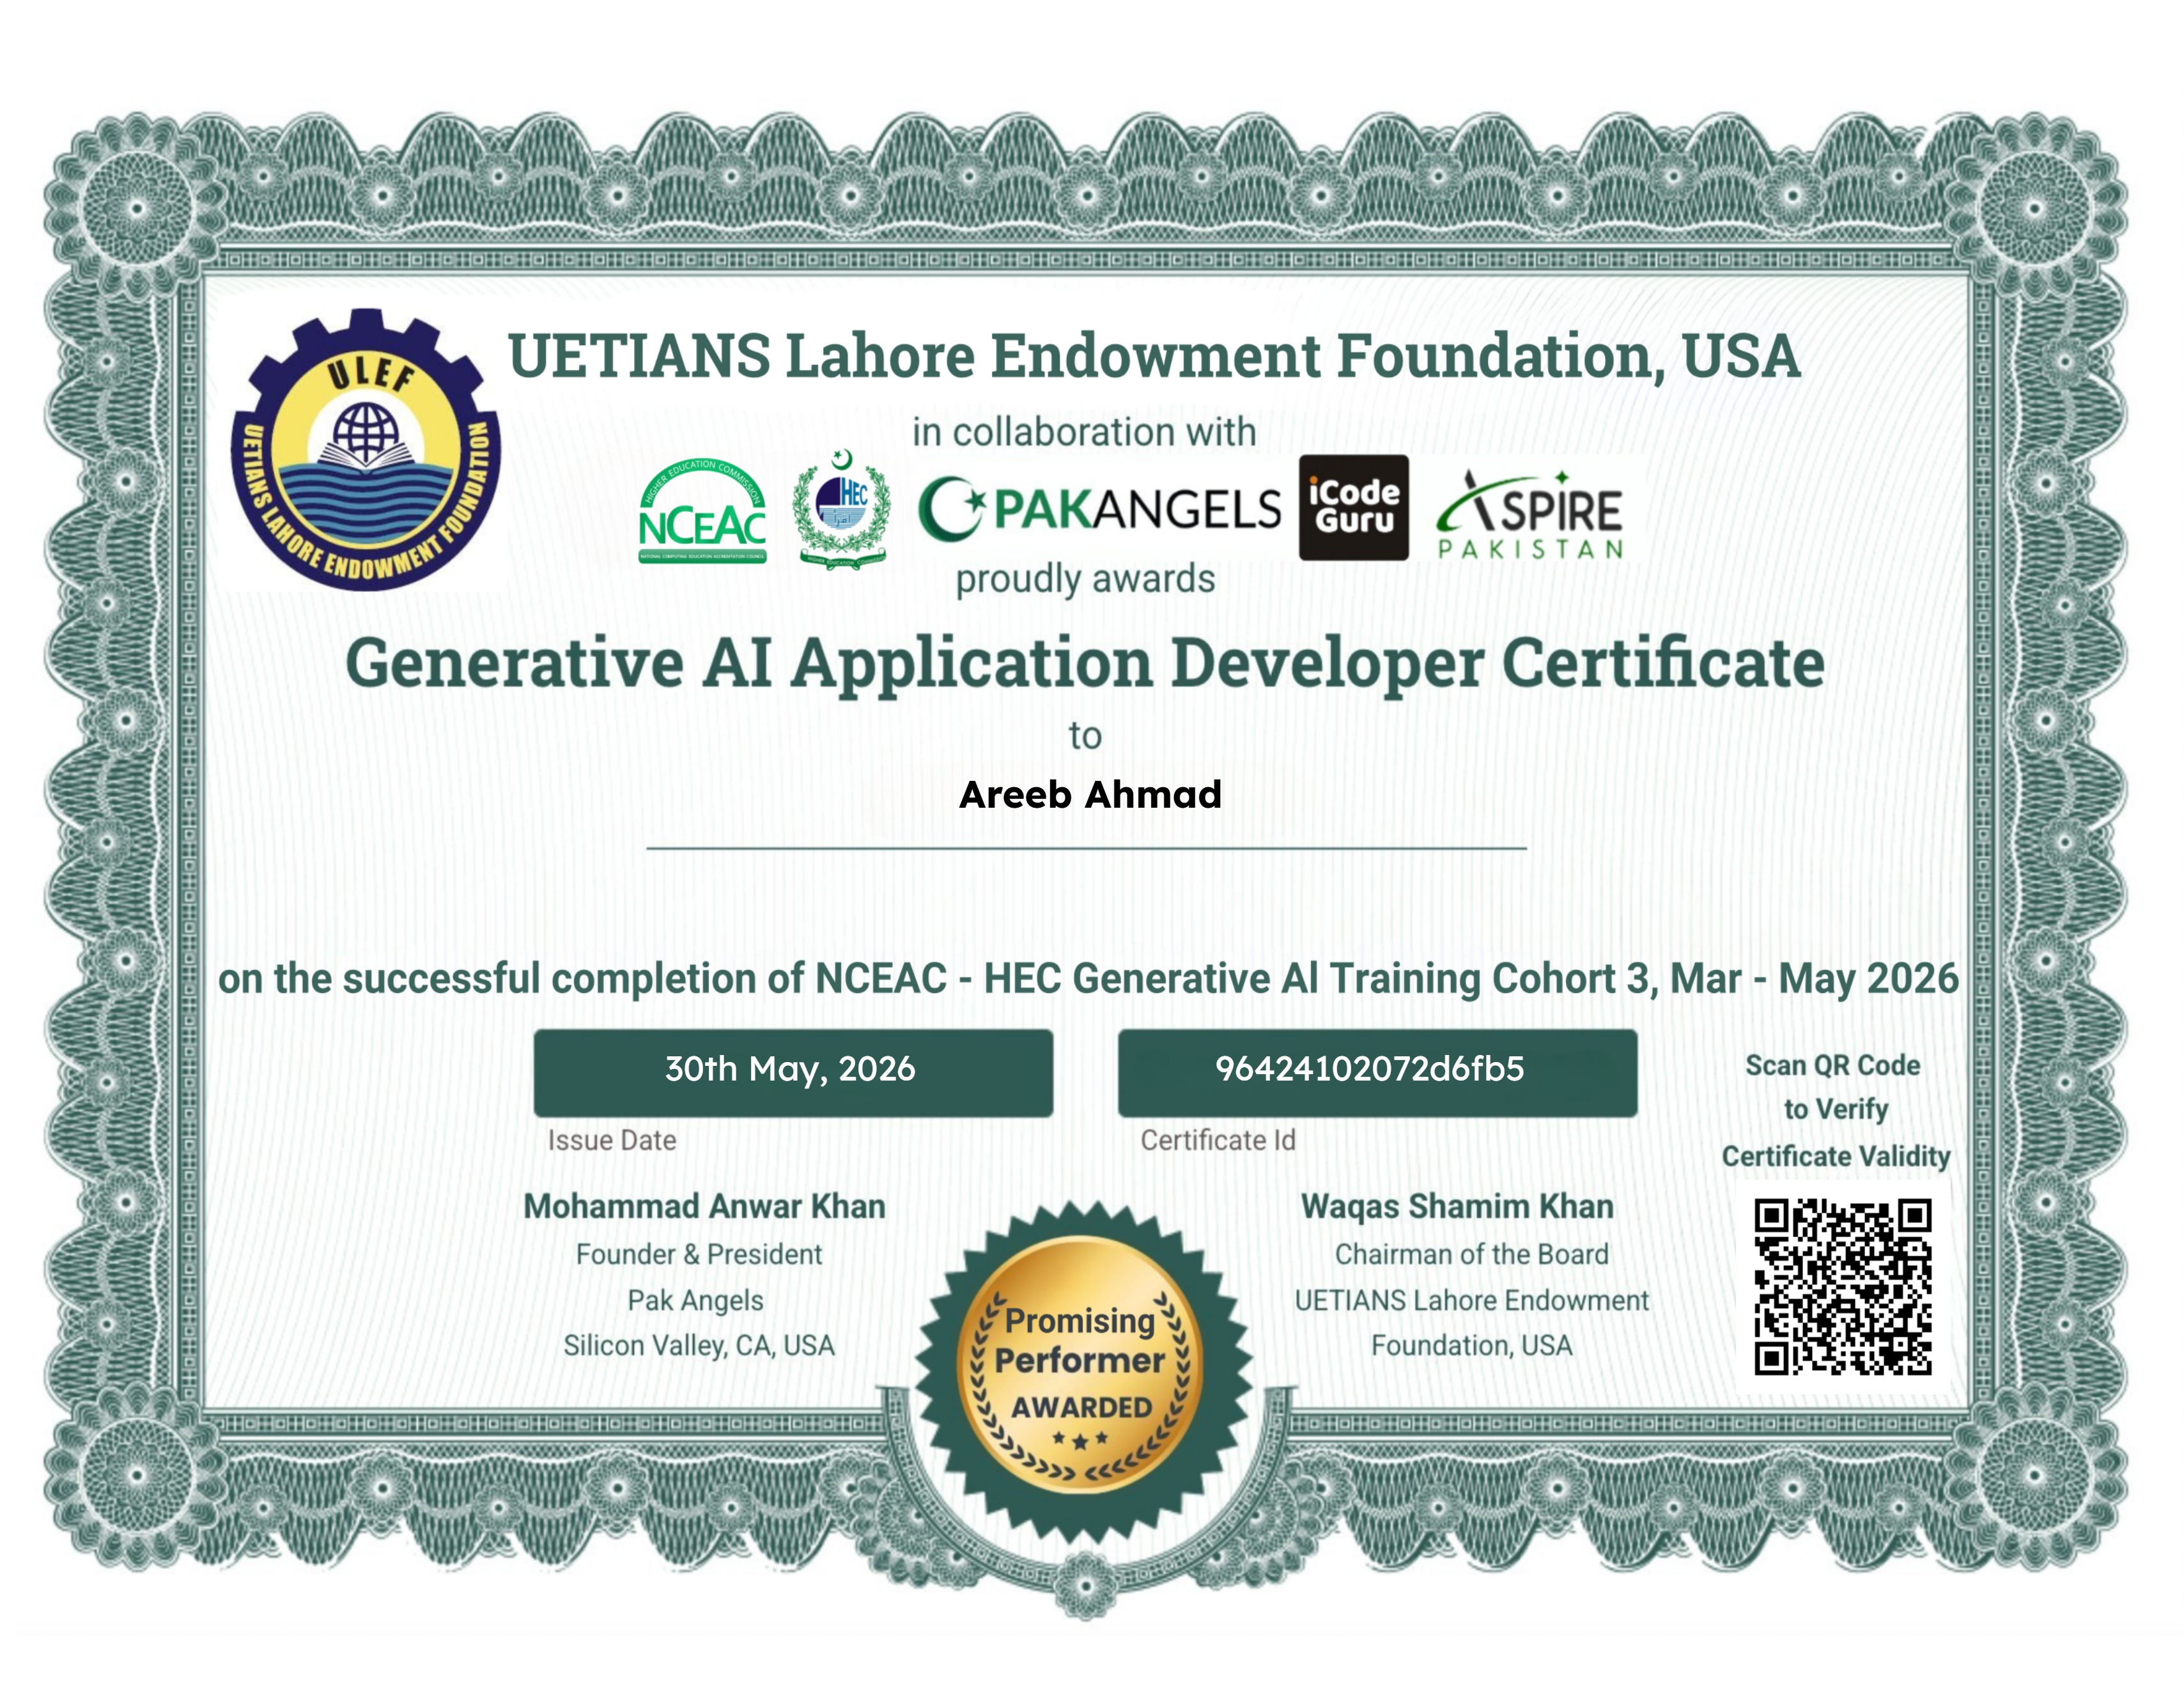Click the PakAngels crescent logo

1100,509
